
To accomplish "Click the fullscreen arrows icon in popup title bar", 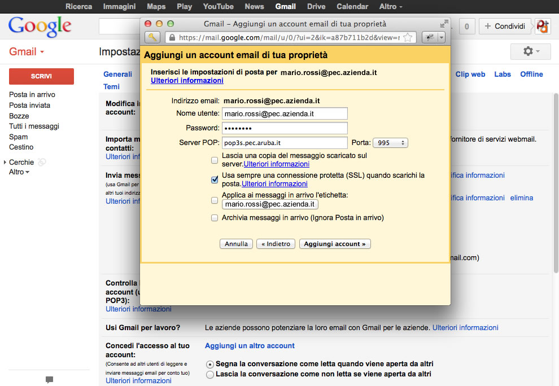I will tap(444, 24).
